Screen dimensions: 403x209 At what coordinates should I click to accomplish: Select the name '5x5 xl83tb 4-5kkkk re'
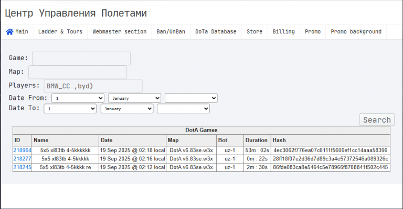coord(65,167)
